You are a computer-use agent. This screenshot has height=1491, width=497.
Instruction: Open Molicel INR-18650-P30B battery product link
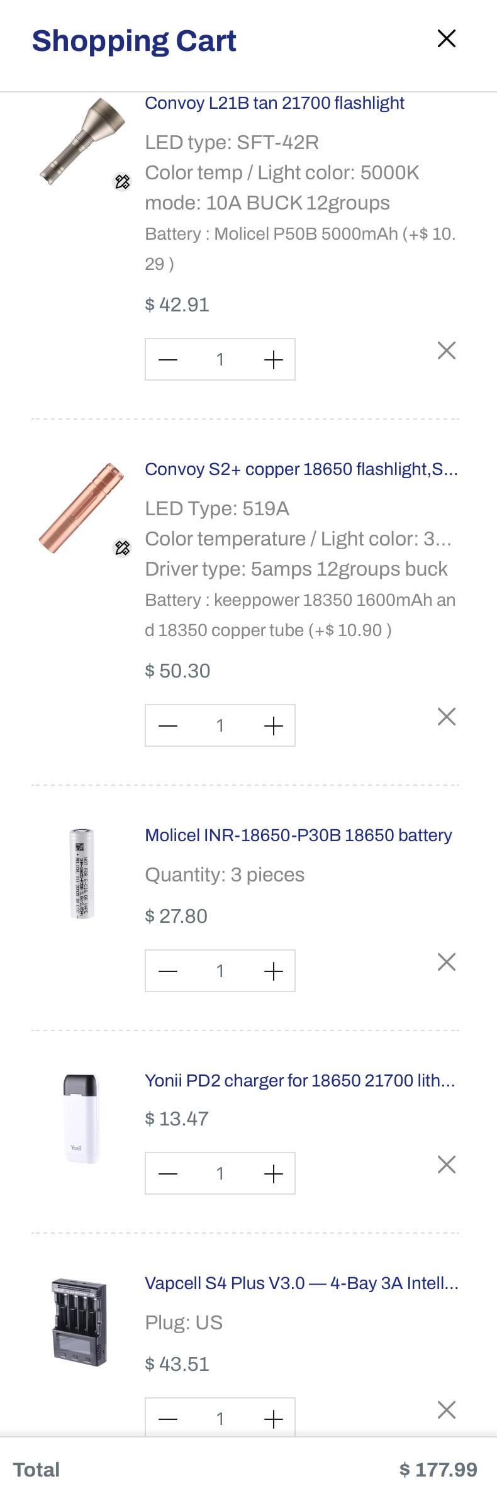298,835
